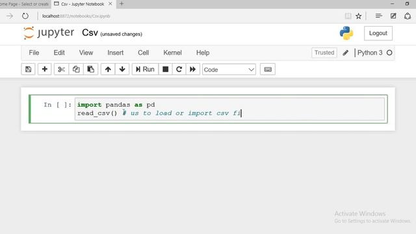Rename notebook by clicking Csv title
Viewport: 416px width, 234px height.
click(x=90, y=33)
